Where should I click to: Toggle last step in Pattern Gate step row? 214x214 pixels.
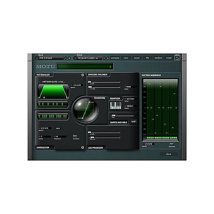pyautogui.click(x=62, y=104)
